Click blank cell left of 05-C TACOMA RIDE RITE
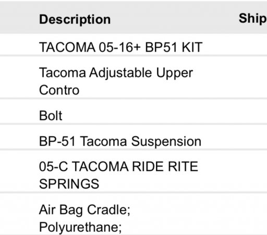The height and width of the screenshot is (235, 267). [x=17, y=171]
